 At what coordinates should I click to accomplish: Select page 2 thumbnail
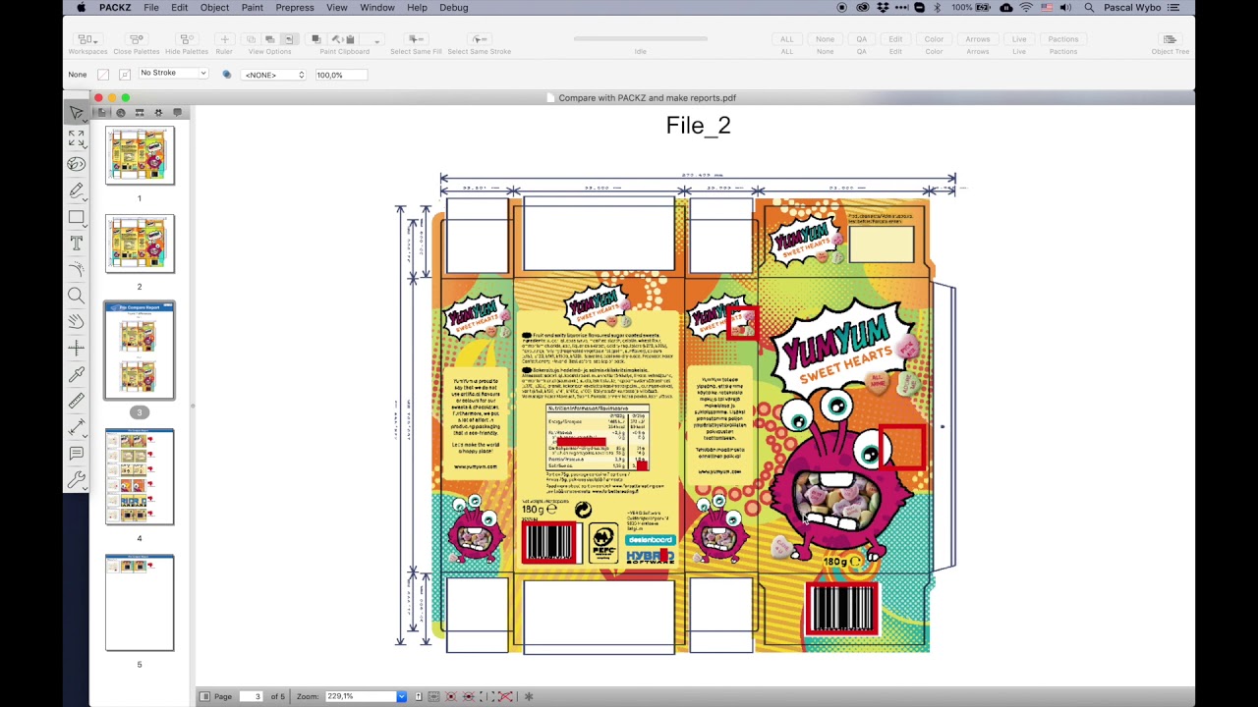[140, 244]
